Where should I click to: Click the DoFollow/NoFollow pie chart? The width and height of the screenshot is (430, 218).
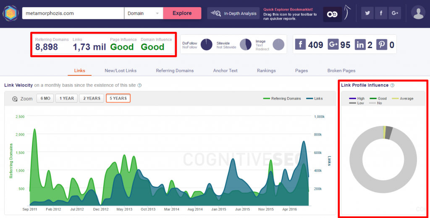207,44
